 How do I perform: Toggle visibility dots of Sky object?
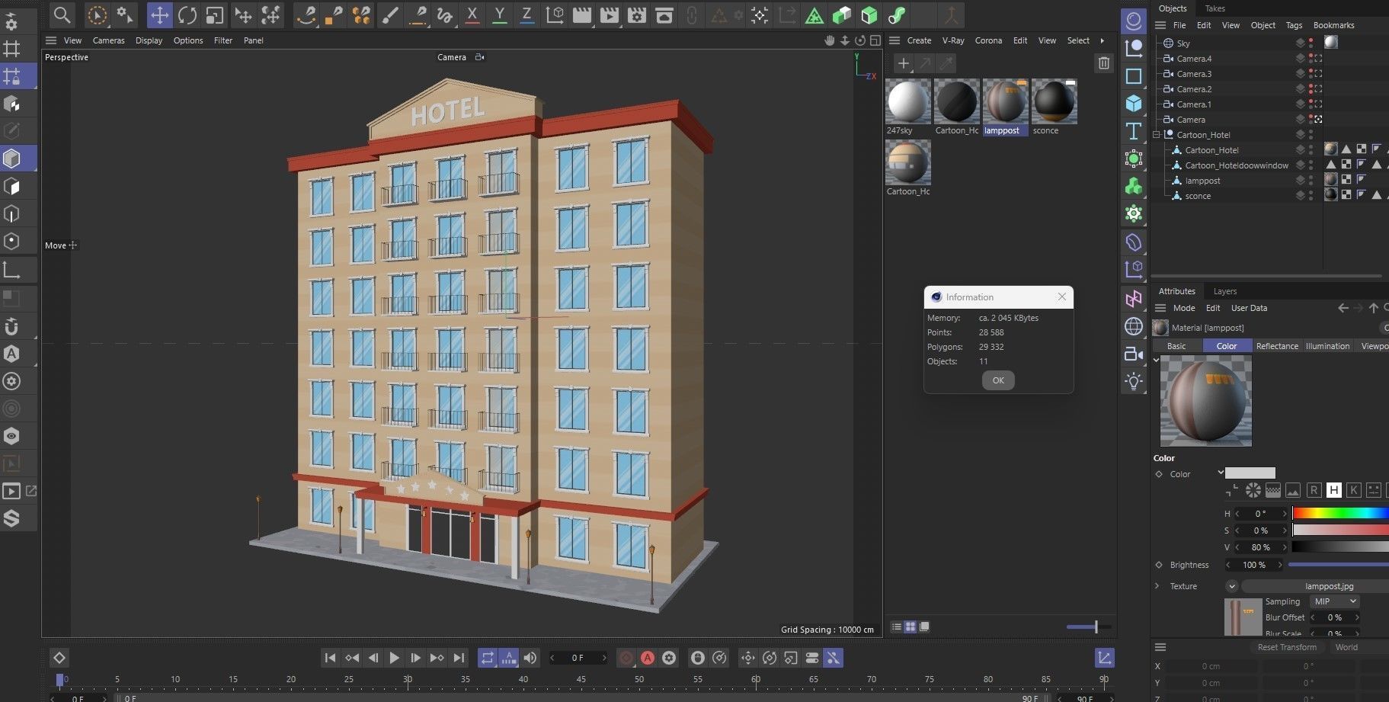[1311, 43]
